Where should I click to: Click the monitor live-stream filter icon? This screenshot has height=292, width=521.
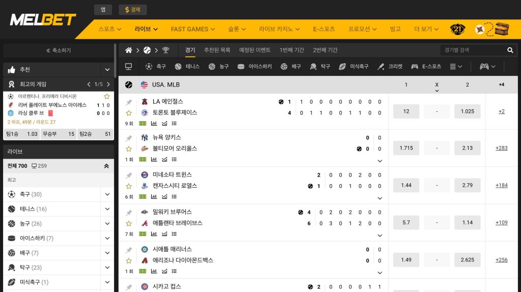pos(128,67)
